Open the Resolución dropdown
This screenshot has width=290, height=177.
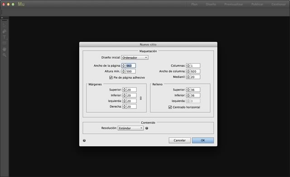pos(131,128)
